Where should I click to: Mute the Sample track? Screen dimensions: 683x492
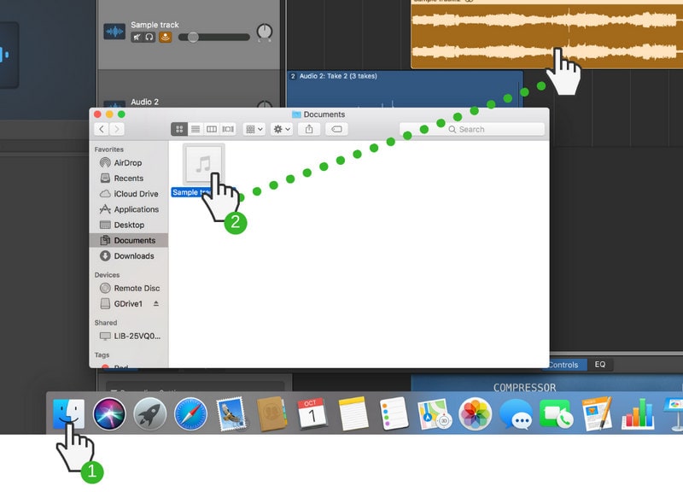[136, 37]
